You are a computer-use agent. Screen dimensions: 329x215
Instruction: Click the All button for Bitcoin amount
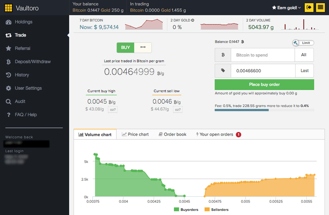(304, 55)
